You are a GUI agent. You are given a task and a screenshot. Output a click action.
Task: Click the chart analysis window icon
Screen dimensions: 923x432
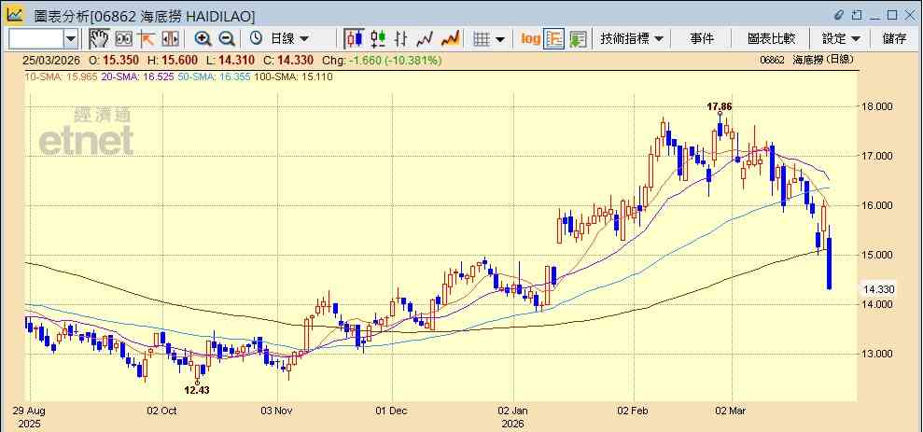(14, 15)
